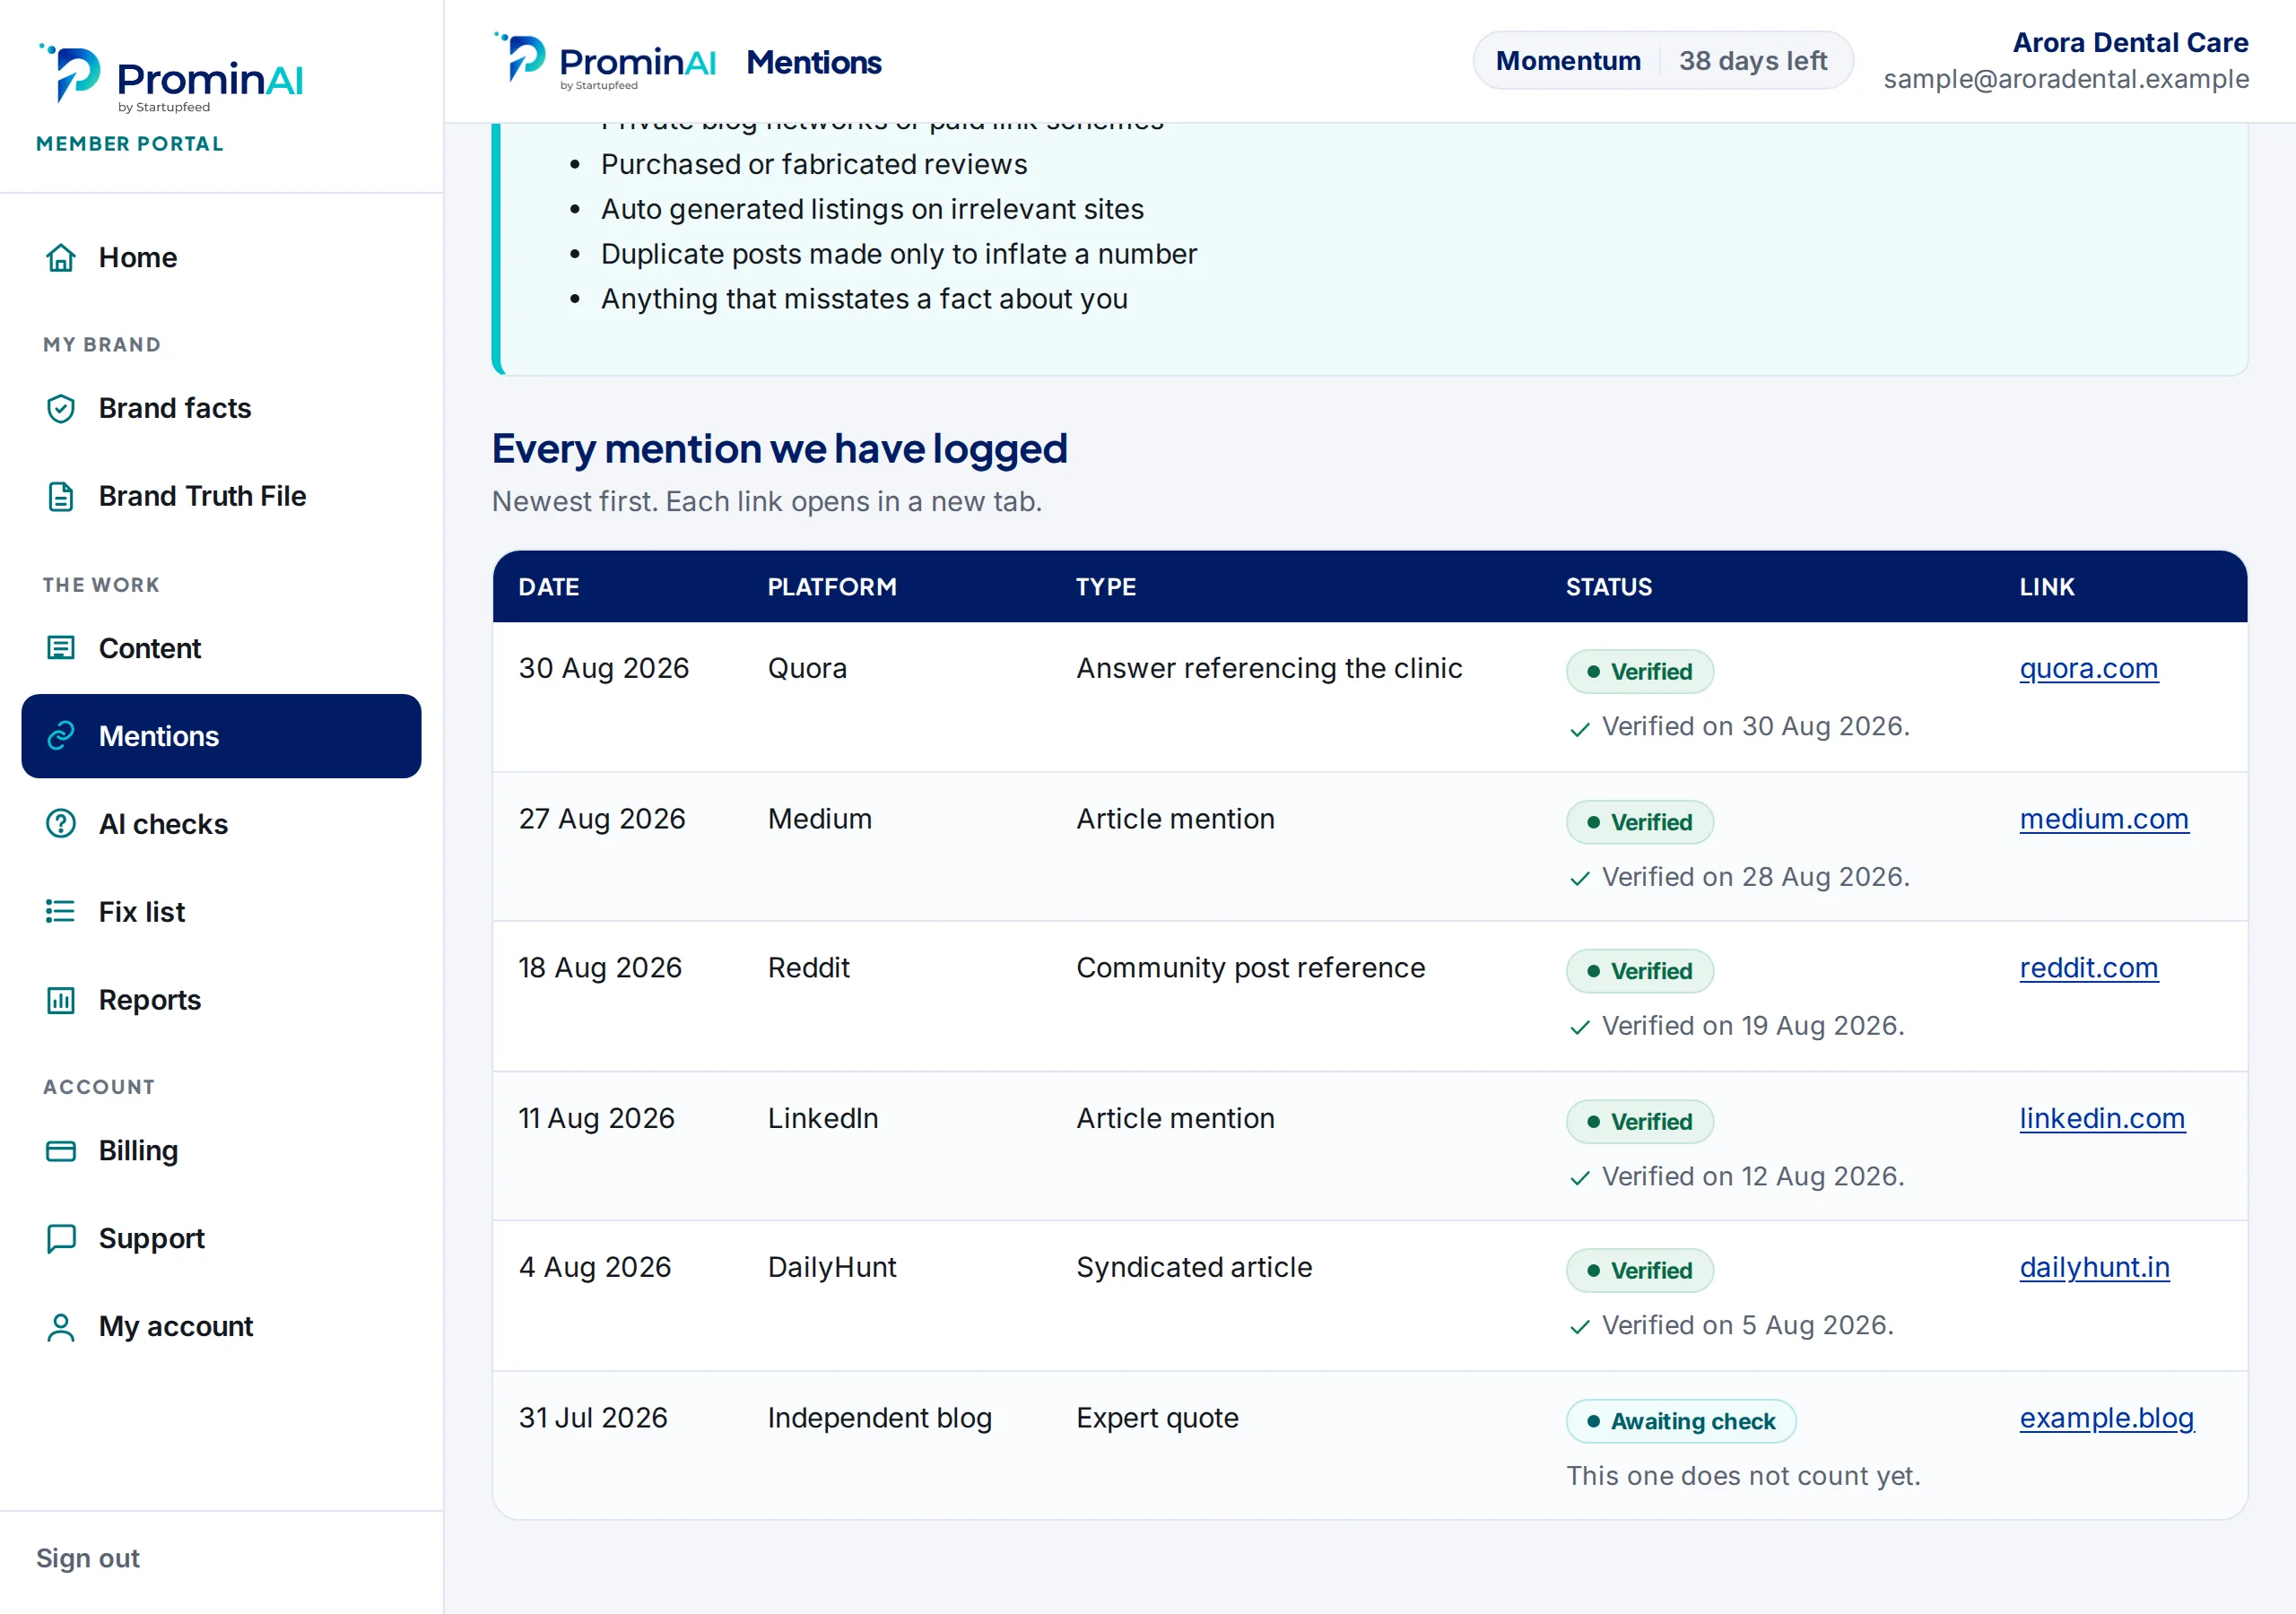Open the quora.com mention link
2296x1614 pixels.
point(2089,668)
